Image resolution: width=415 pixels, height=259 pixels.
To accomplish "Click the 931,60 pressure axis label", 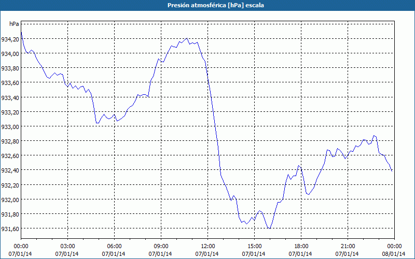I will pos(10,228).
